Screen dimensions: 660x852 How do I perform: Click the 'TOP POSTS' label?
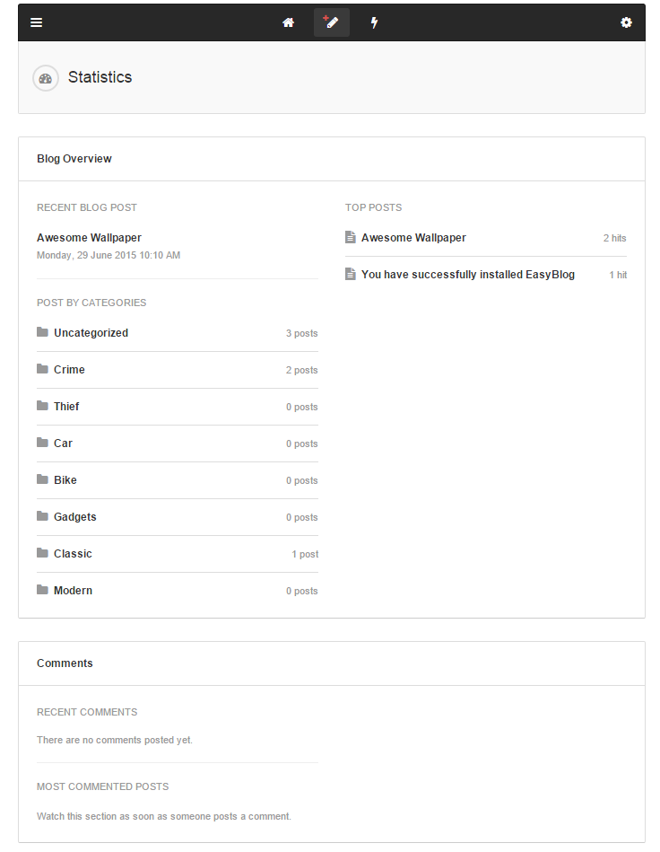coord(373,207)
